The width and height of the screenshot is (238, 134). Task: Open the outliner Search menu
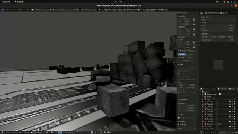pyautogui.click(x=213, y=133)
